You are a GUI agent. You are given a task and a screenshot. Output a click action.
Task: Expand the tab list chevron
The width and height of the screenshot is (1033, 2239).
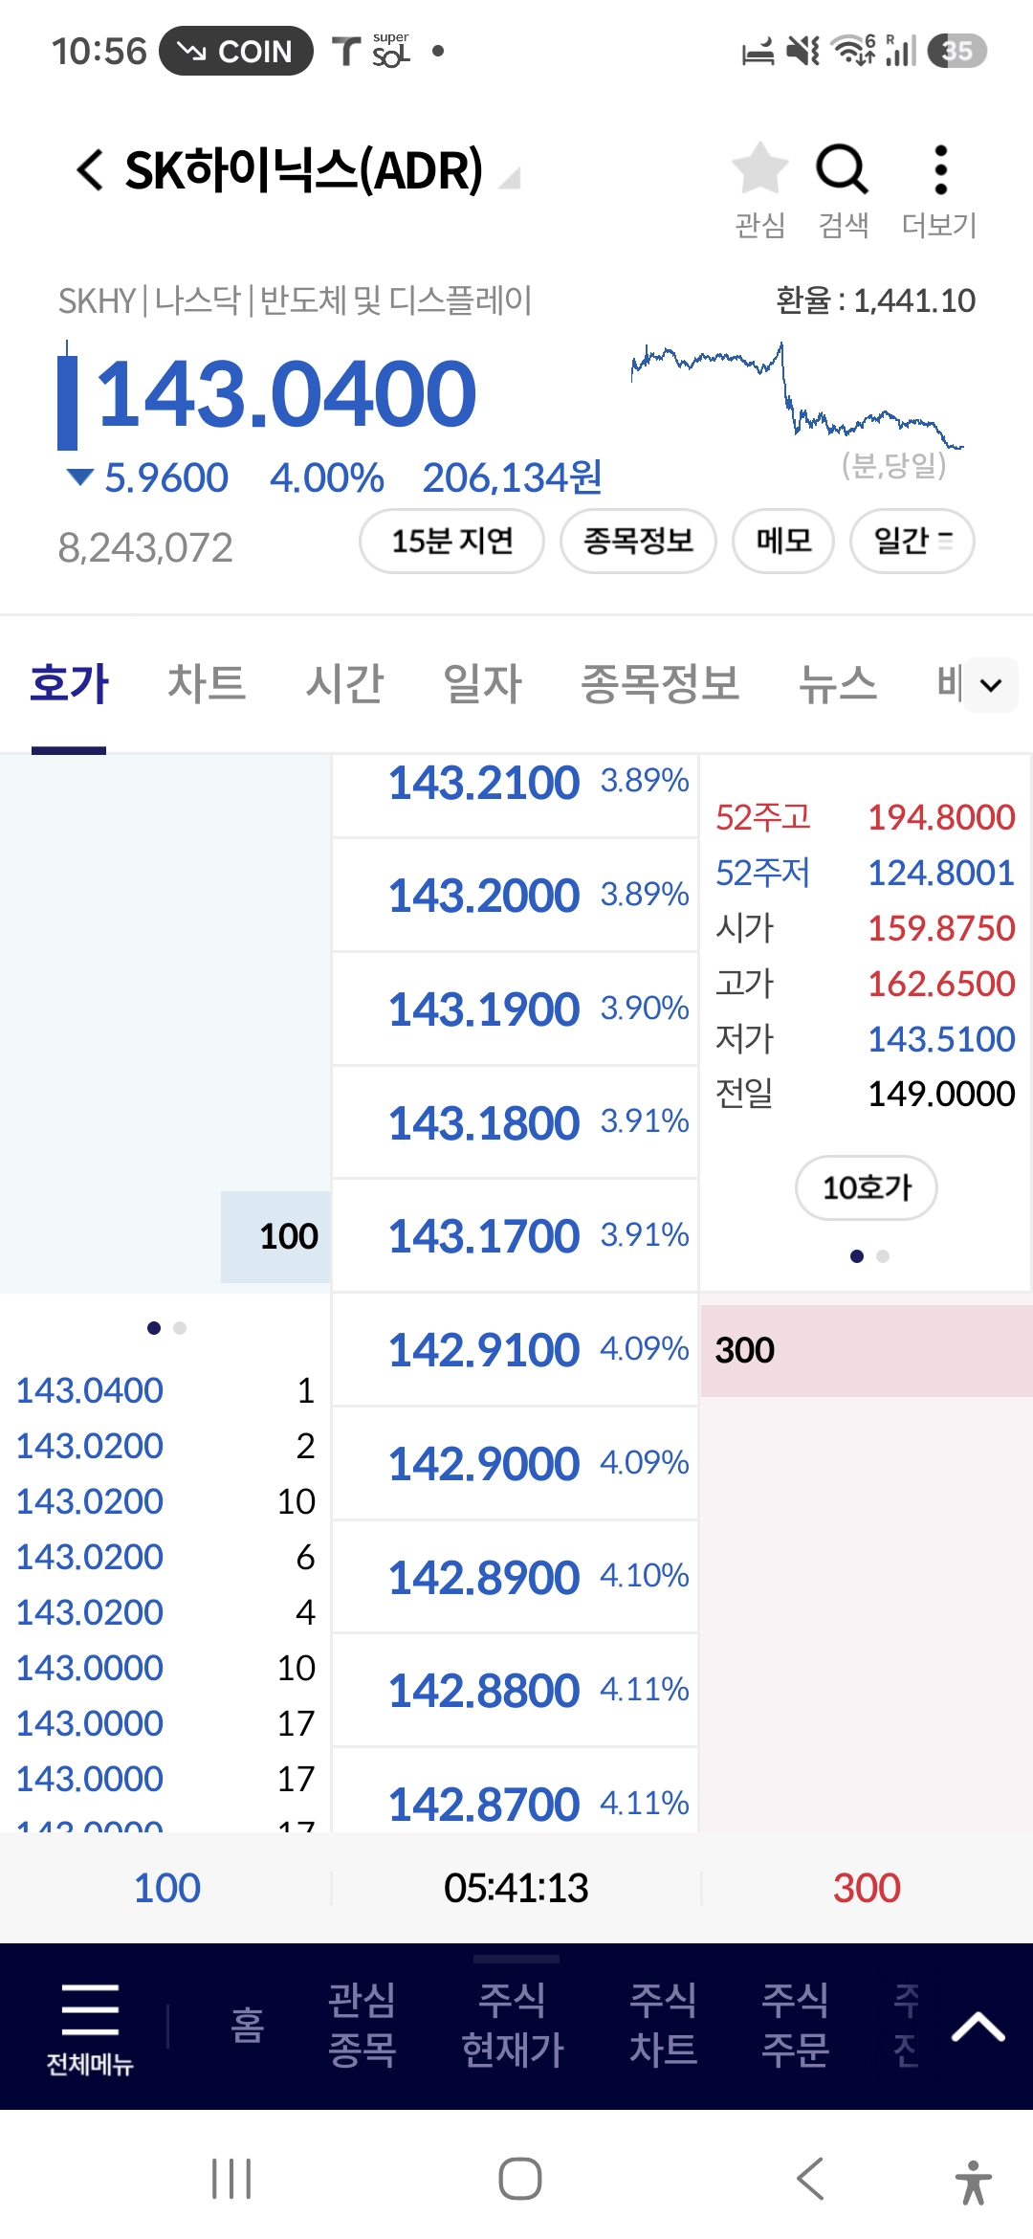(991, 685)
